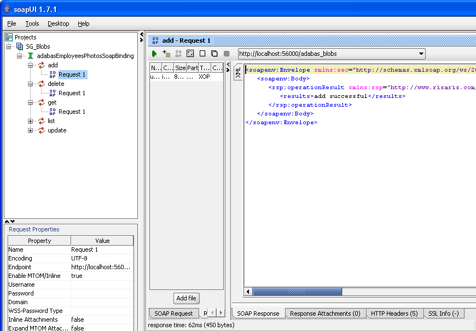Screen dimensions: 476x331
Task: Click the grayed SOAP icon in the request toolbar
Action: point(178,54)
